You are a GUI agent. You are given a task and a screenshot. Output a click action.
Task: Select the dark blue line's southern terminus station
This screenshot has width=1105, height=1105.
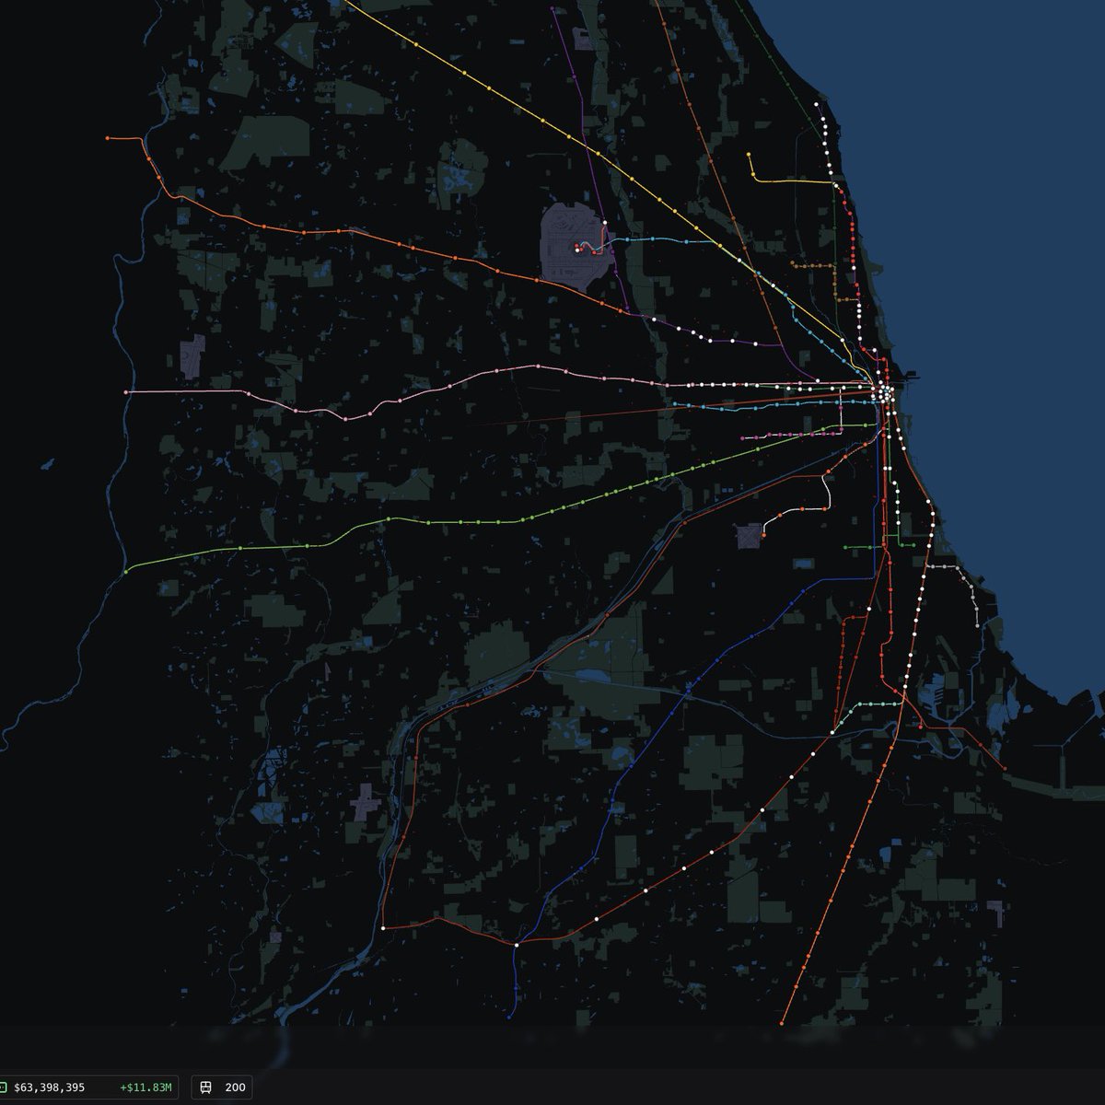click(510, 1018)
